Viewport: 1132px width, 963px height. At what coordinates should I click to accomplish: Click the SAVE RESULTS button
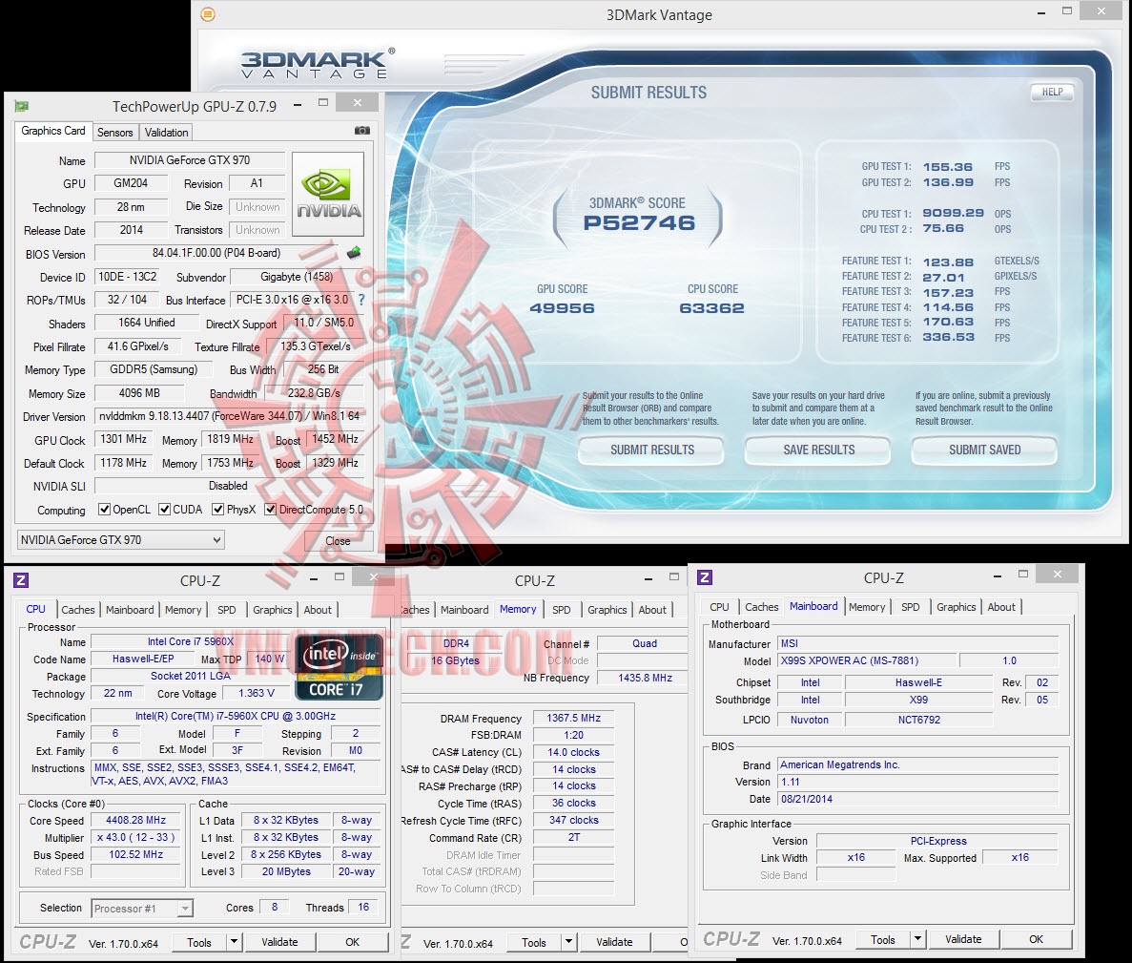click(818, 450)
